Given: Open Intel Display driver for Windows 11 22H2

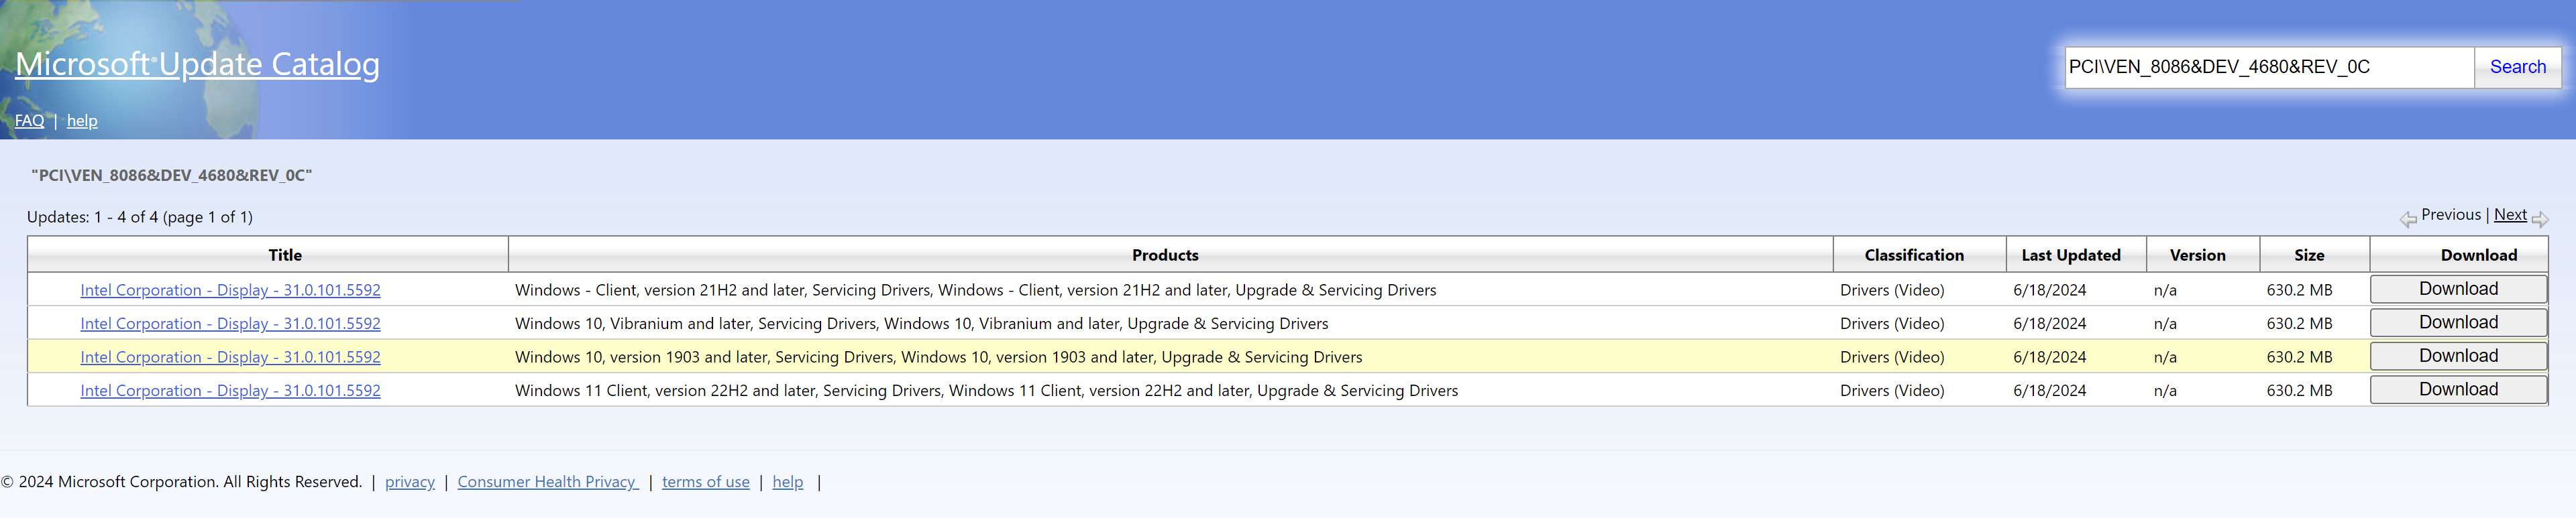Looking at the screenshot, I should pos(230,390).
